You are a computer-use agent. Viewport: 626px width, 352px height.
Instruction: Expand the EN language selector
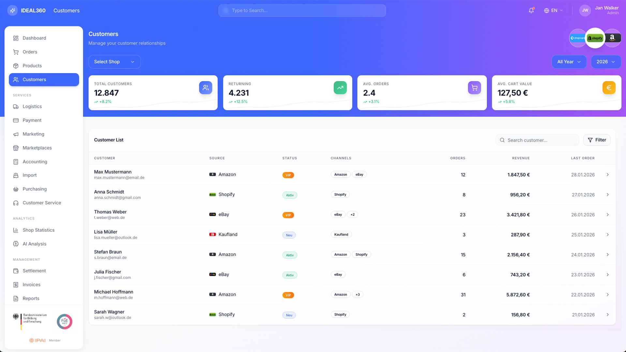[x=553, y=10]
